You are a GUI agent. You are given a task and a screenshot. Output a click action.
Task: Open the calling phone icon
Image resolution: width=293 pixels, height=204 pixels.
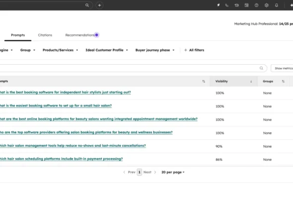coord(227,5)
